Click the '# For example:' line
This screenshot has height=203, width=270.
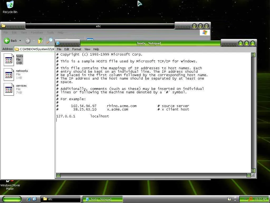click(71, 99)
